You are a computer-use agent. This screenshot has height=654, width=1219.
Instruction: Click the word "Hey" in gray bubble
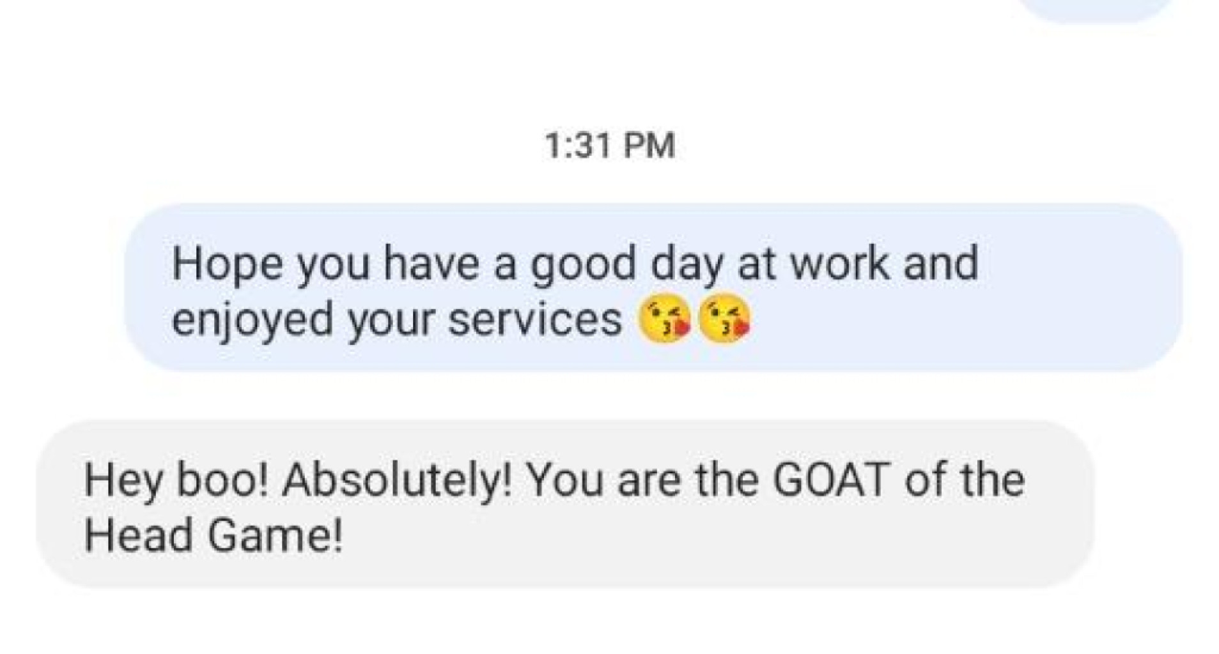123,481
